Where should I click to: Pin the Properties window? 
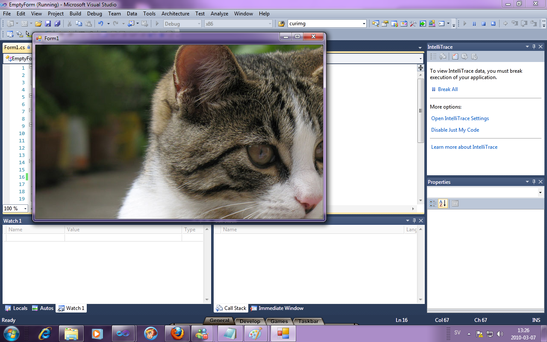[x=533, y=182]
